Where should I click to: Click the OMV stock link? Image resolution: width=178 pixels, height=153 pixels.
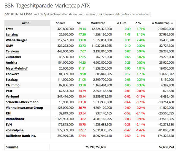pyautogui.click(x=9, y=46)
